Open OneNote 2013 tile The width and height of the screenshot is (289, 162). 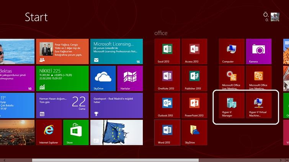[167, 79]
